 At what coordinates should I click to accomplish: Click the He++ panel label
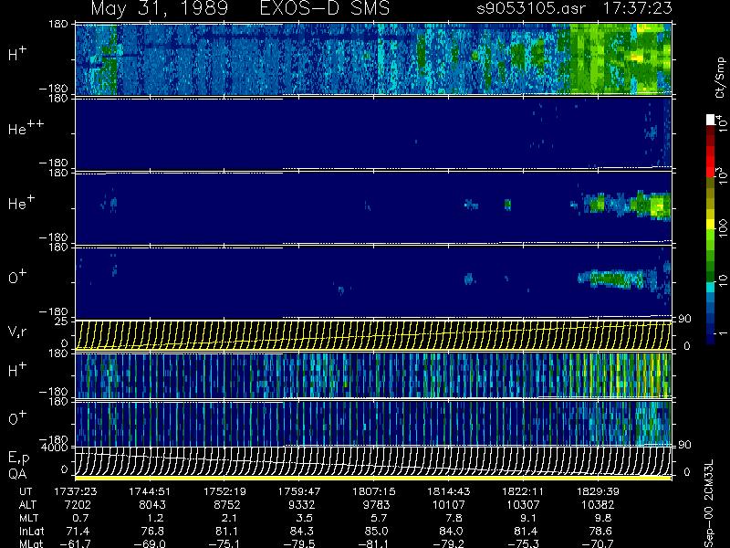click(x=26, y=128)
